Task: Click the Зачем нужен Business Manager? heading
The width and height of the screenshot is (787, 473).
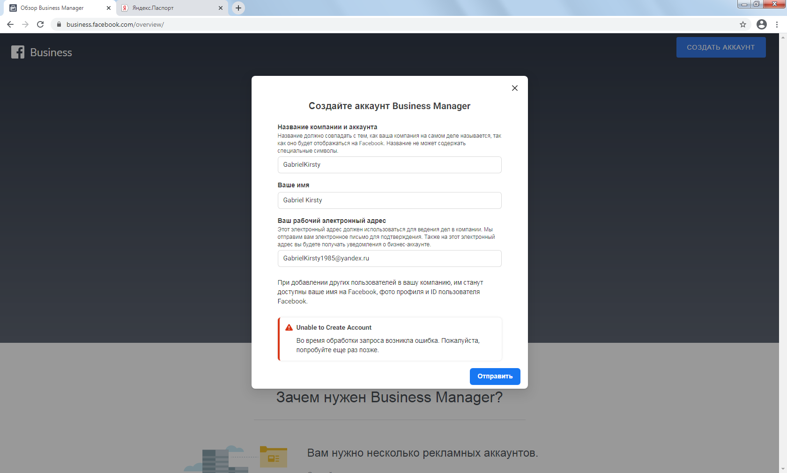Action: pyautogui.click(x=389, y=397)
